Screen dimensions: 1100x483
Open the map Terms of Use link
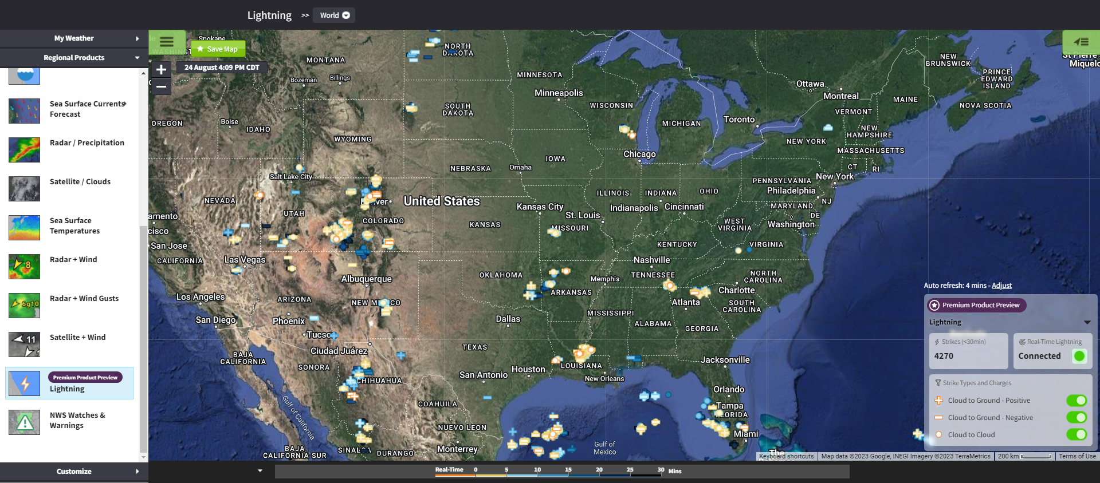point(1077,457)
